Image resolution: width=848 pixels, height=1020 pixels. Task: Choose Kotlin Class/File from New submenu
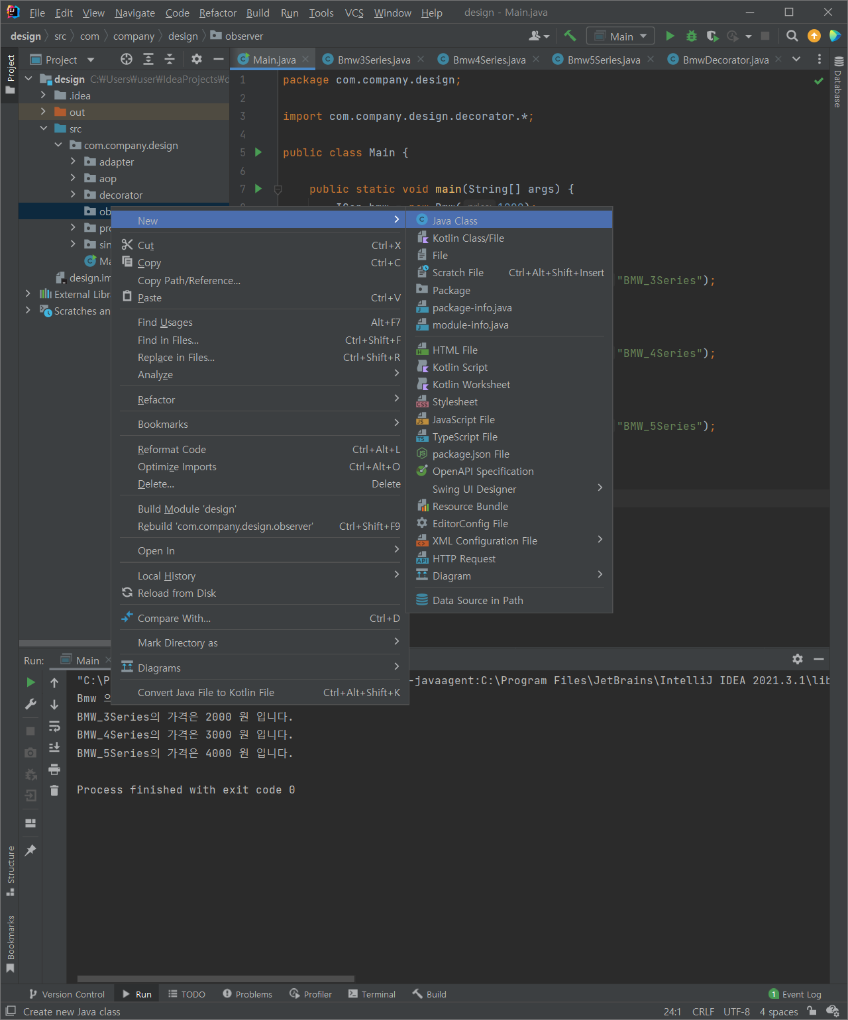click(x=509, y=238)
